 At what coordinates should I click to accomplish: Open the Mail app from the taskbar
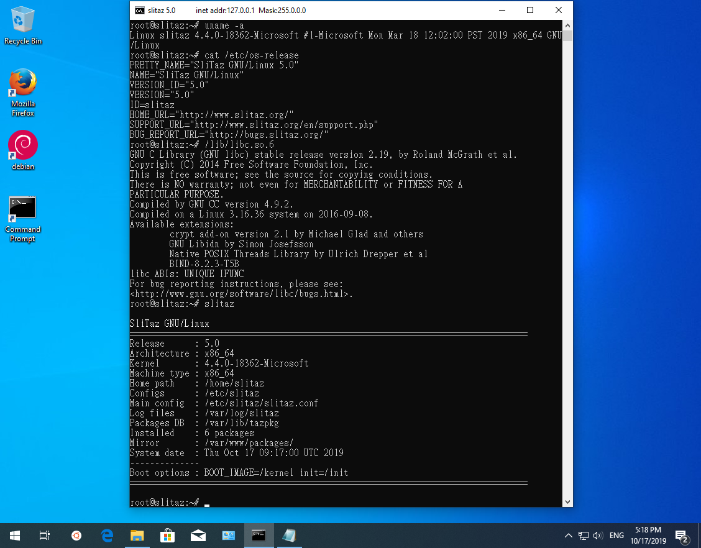tap(198, 536)
